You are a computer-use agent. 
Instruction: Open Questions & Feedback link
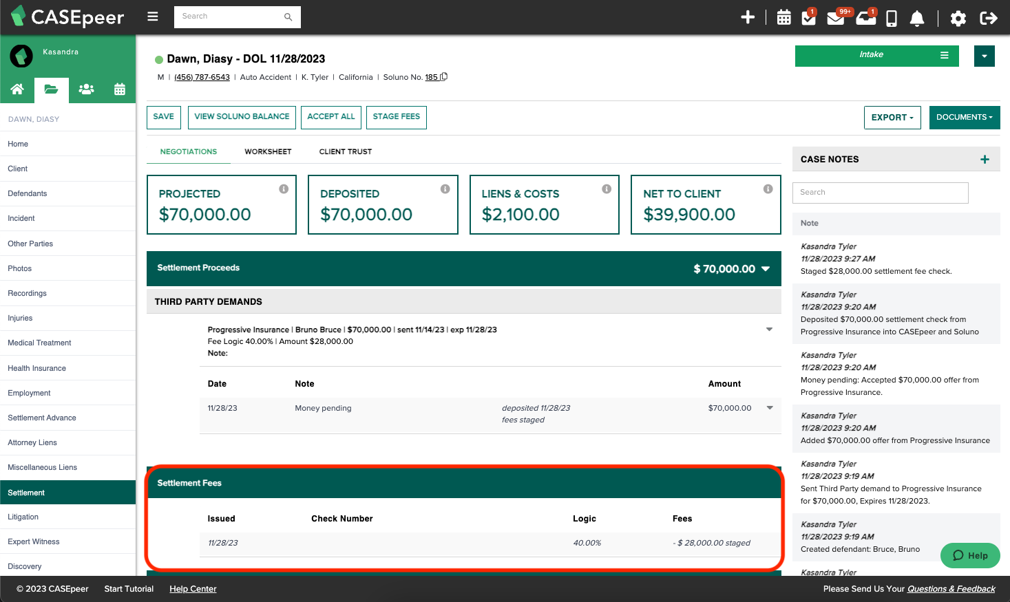(951, 589)
